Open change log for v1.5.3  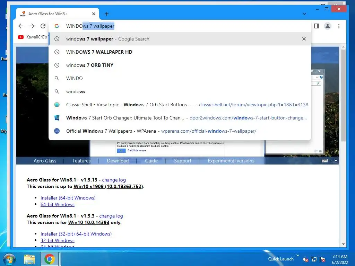point(111,216)
